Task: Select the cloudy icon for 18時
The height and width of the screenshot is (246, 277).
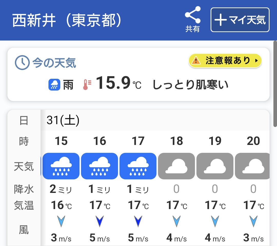Action: coord(176,166)
